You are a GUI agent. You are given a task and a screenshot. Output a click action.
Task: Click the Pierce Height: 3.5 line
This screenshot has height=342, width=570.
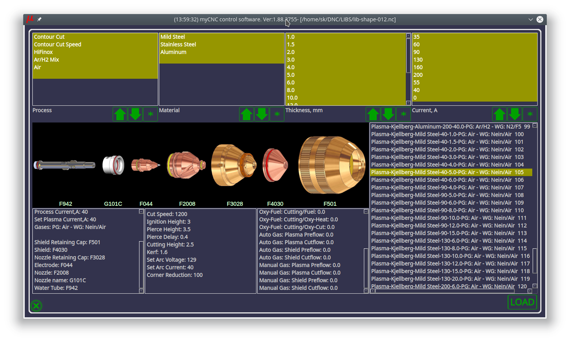pos(168,229)
